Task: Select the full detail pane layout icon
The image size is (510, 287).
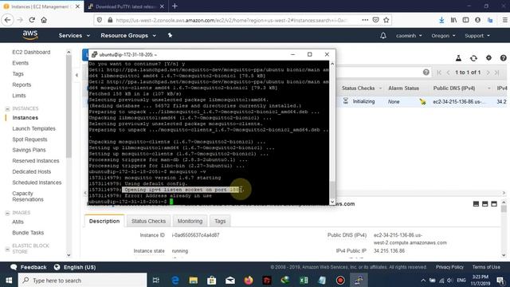Action: pyautogui.click(x=494, y=204)
